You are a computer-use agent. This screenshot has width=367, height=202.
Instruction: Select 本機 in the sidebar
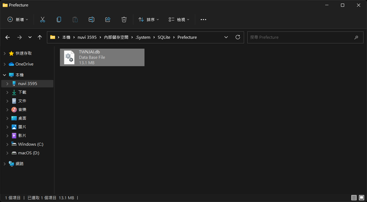click(20, 75)
